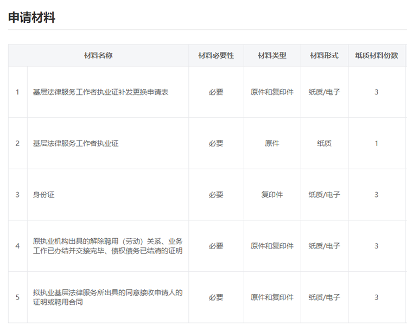407x325 pixels.
Task: Open the 基层法律服务工作者执业证 material in row 2
Action: coord(75,143)
